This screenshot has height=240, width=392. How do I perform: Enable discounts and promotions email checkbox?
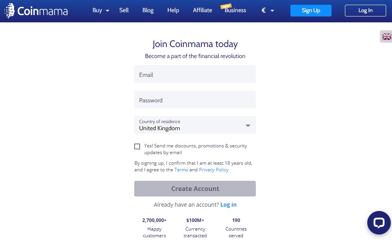137,146
